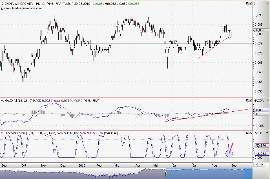Click the 0,090 price axis label
The width and height of the screenshot is (270, 179).
pyautogui.click(x=258, y=15)
